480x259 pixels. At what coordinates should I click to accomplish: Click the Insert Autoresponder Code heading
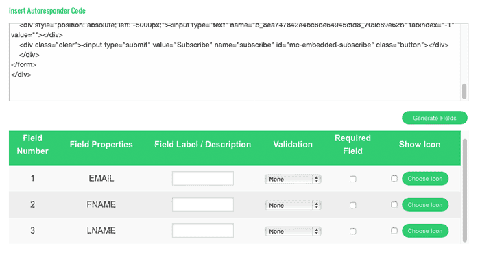point(47,11)
